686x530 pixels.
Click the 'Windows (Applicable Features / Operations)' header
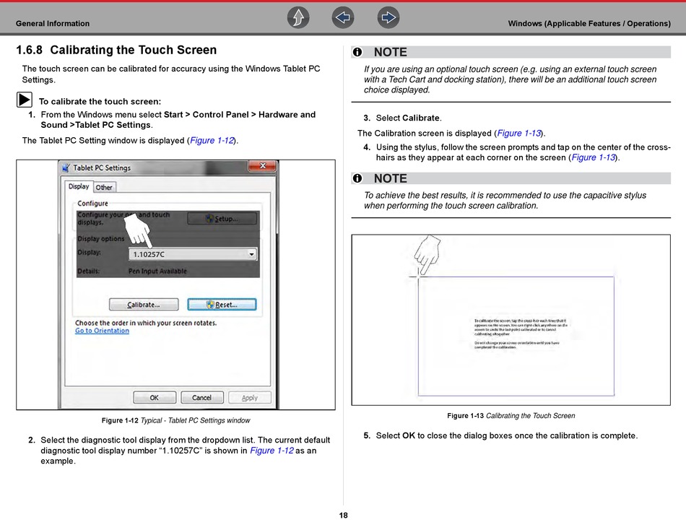click(x=589, y=24)
